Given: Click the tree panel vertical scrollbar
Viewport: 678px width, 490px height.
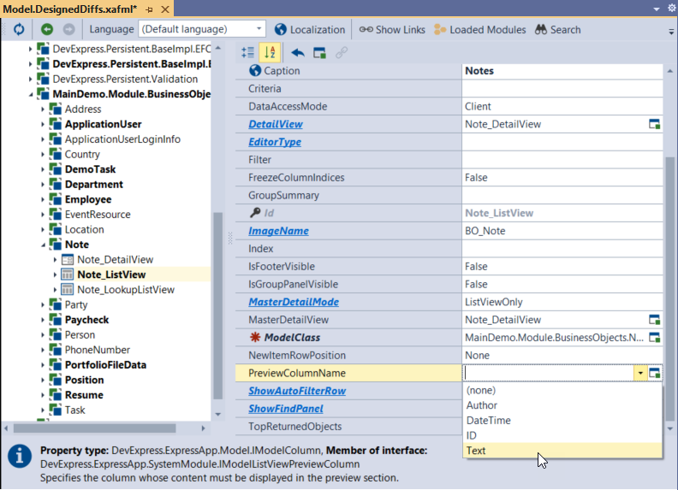Looking at the screenshot, I should tap(218, 306).
